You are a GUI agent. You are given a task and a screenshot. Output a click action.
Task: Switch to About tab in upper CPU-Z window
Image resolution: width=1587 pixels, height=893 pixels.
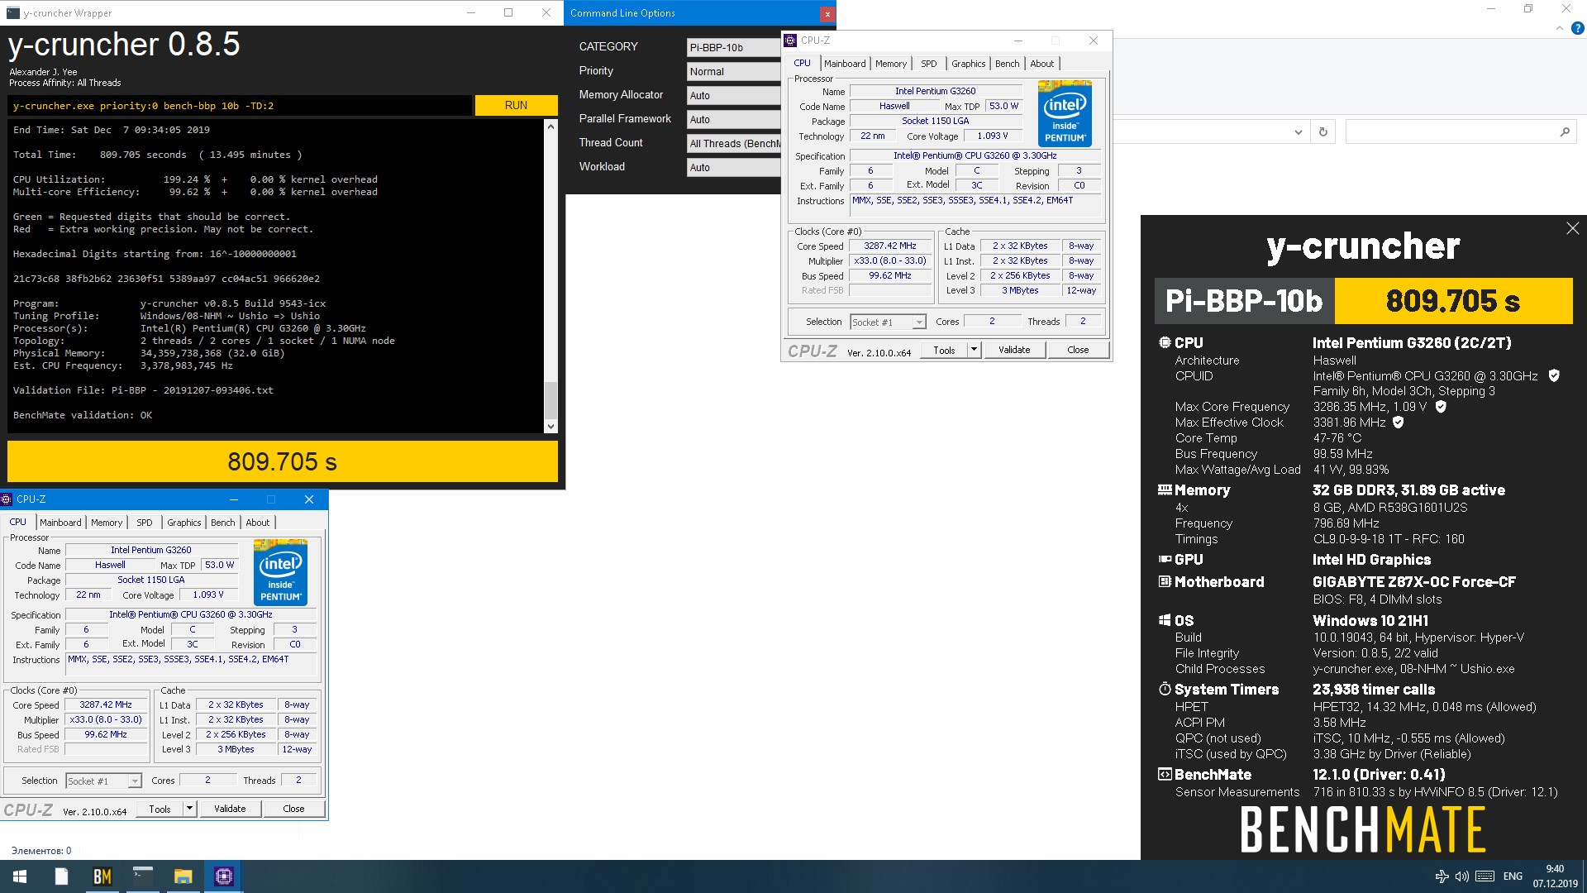(x=1041, y=64)
